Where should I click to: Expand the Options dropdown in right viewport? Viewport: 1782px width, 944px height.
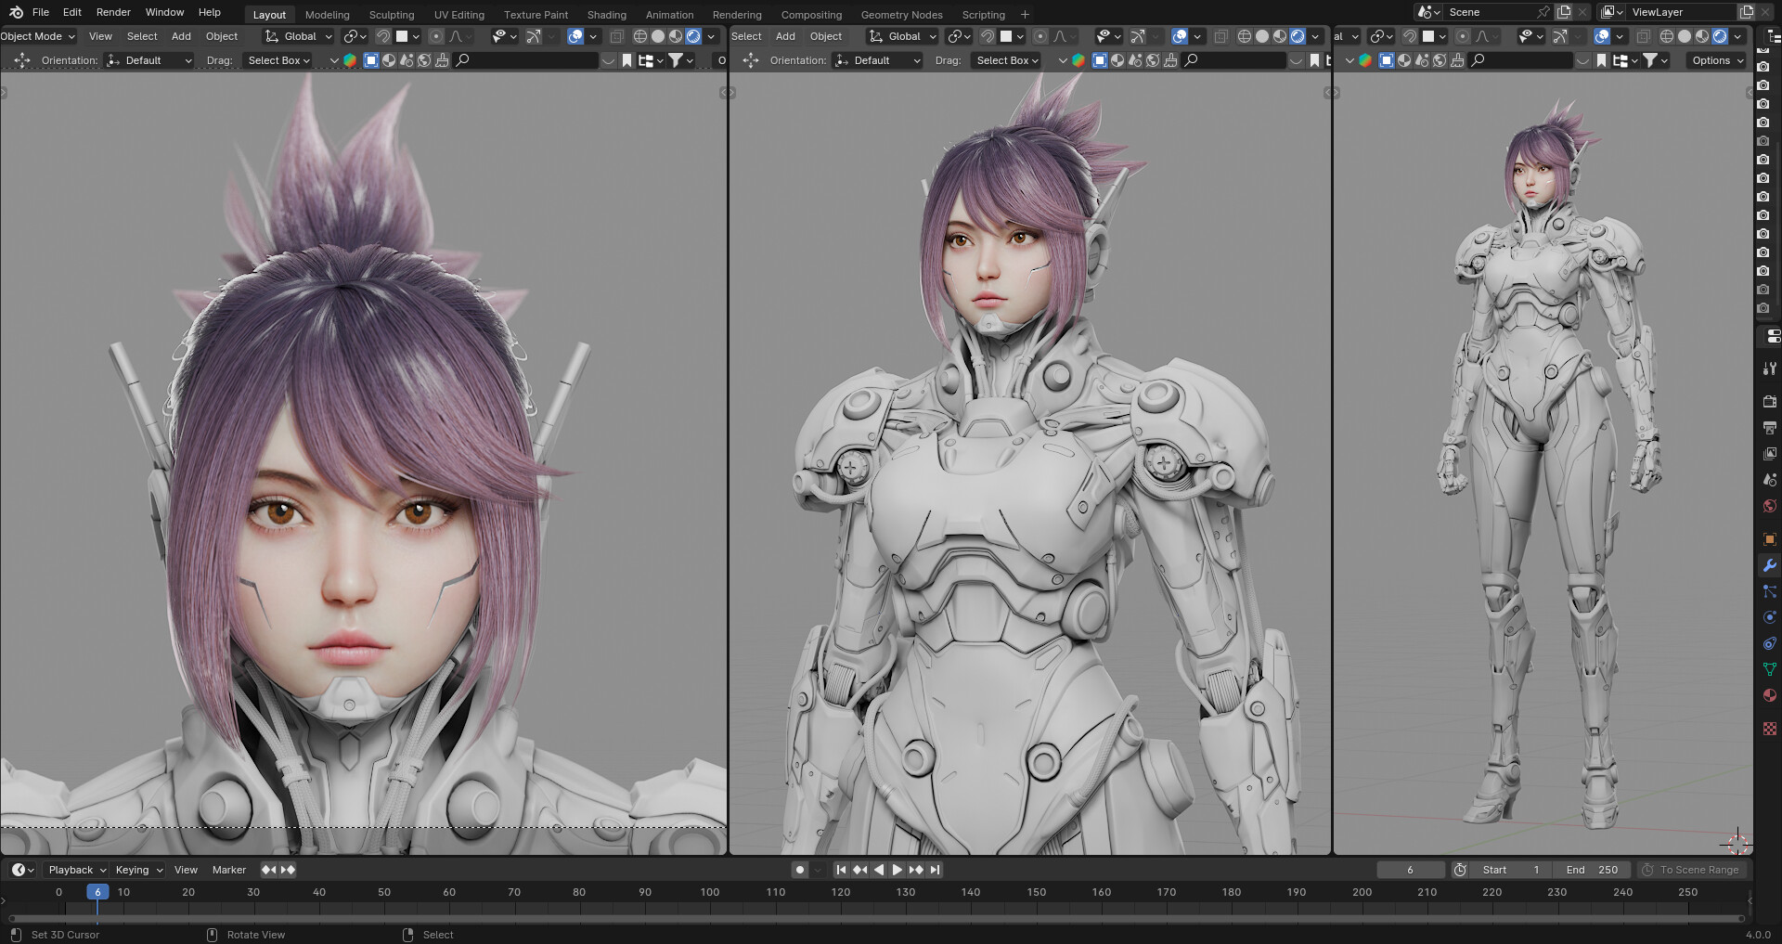point(1716,60)
